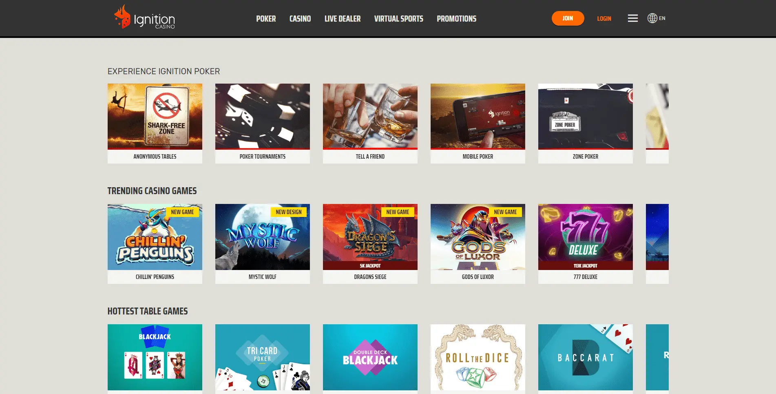
Task: Select the Poker Tournaments card
Action: pyautogui.click(x=263, y=124)
